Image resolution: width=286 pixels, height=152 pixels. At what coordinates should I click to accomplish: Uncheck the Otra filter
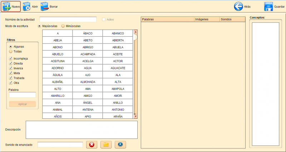pyautogui.click(x=11, y=83)
